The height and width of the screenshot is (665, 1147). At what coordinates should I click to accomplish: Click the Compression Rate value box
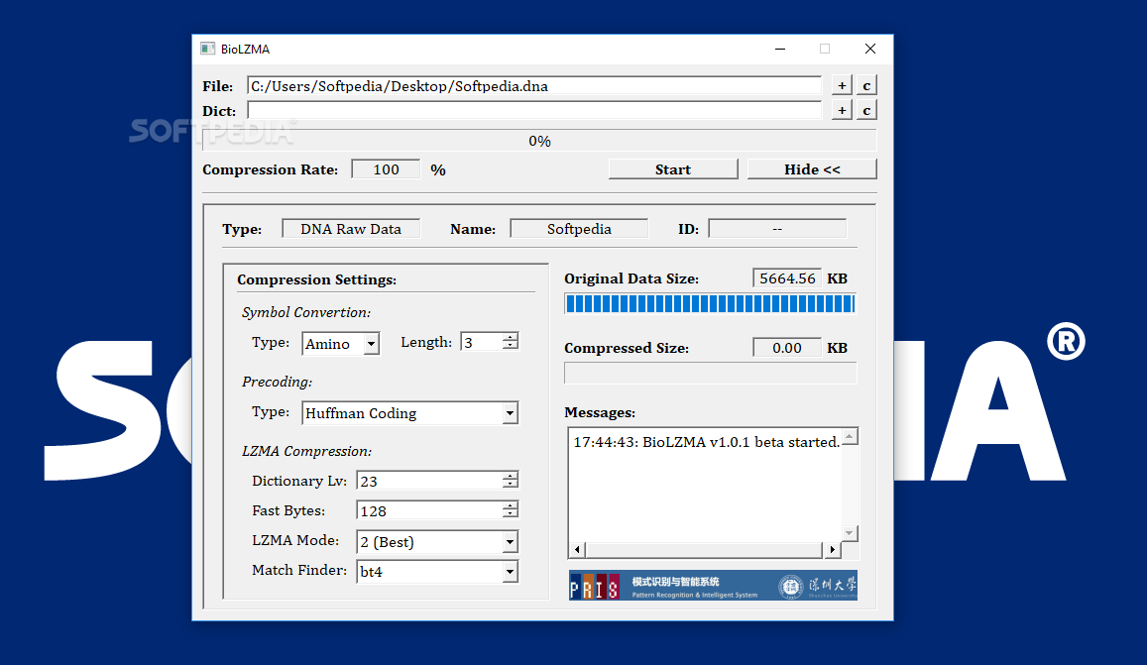(387, 169)
